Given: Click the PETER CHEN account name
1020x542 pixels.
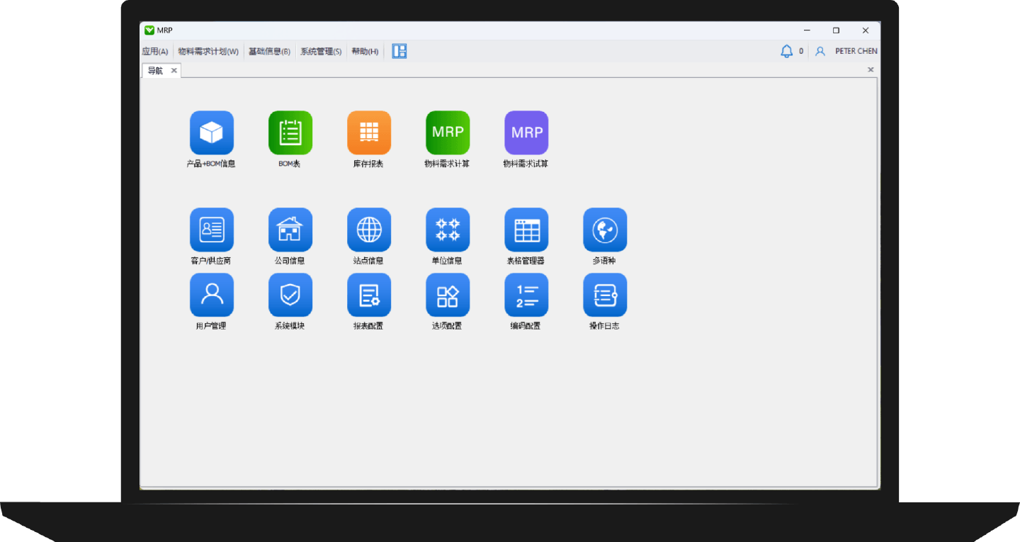Looking at the screenshot, I should point(856,51).
